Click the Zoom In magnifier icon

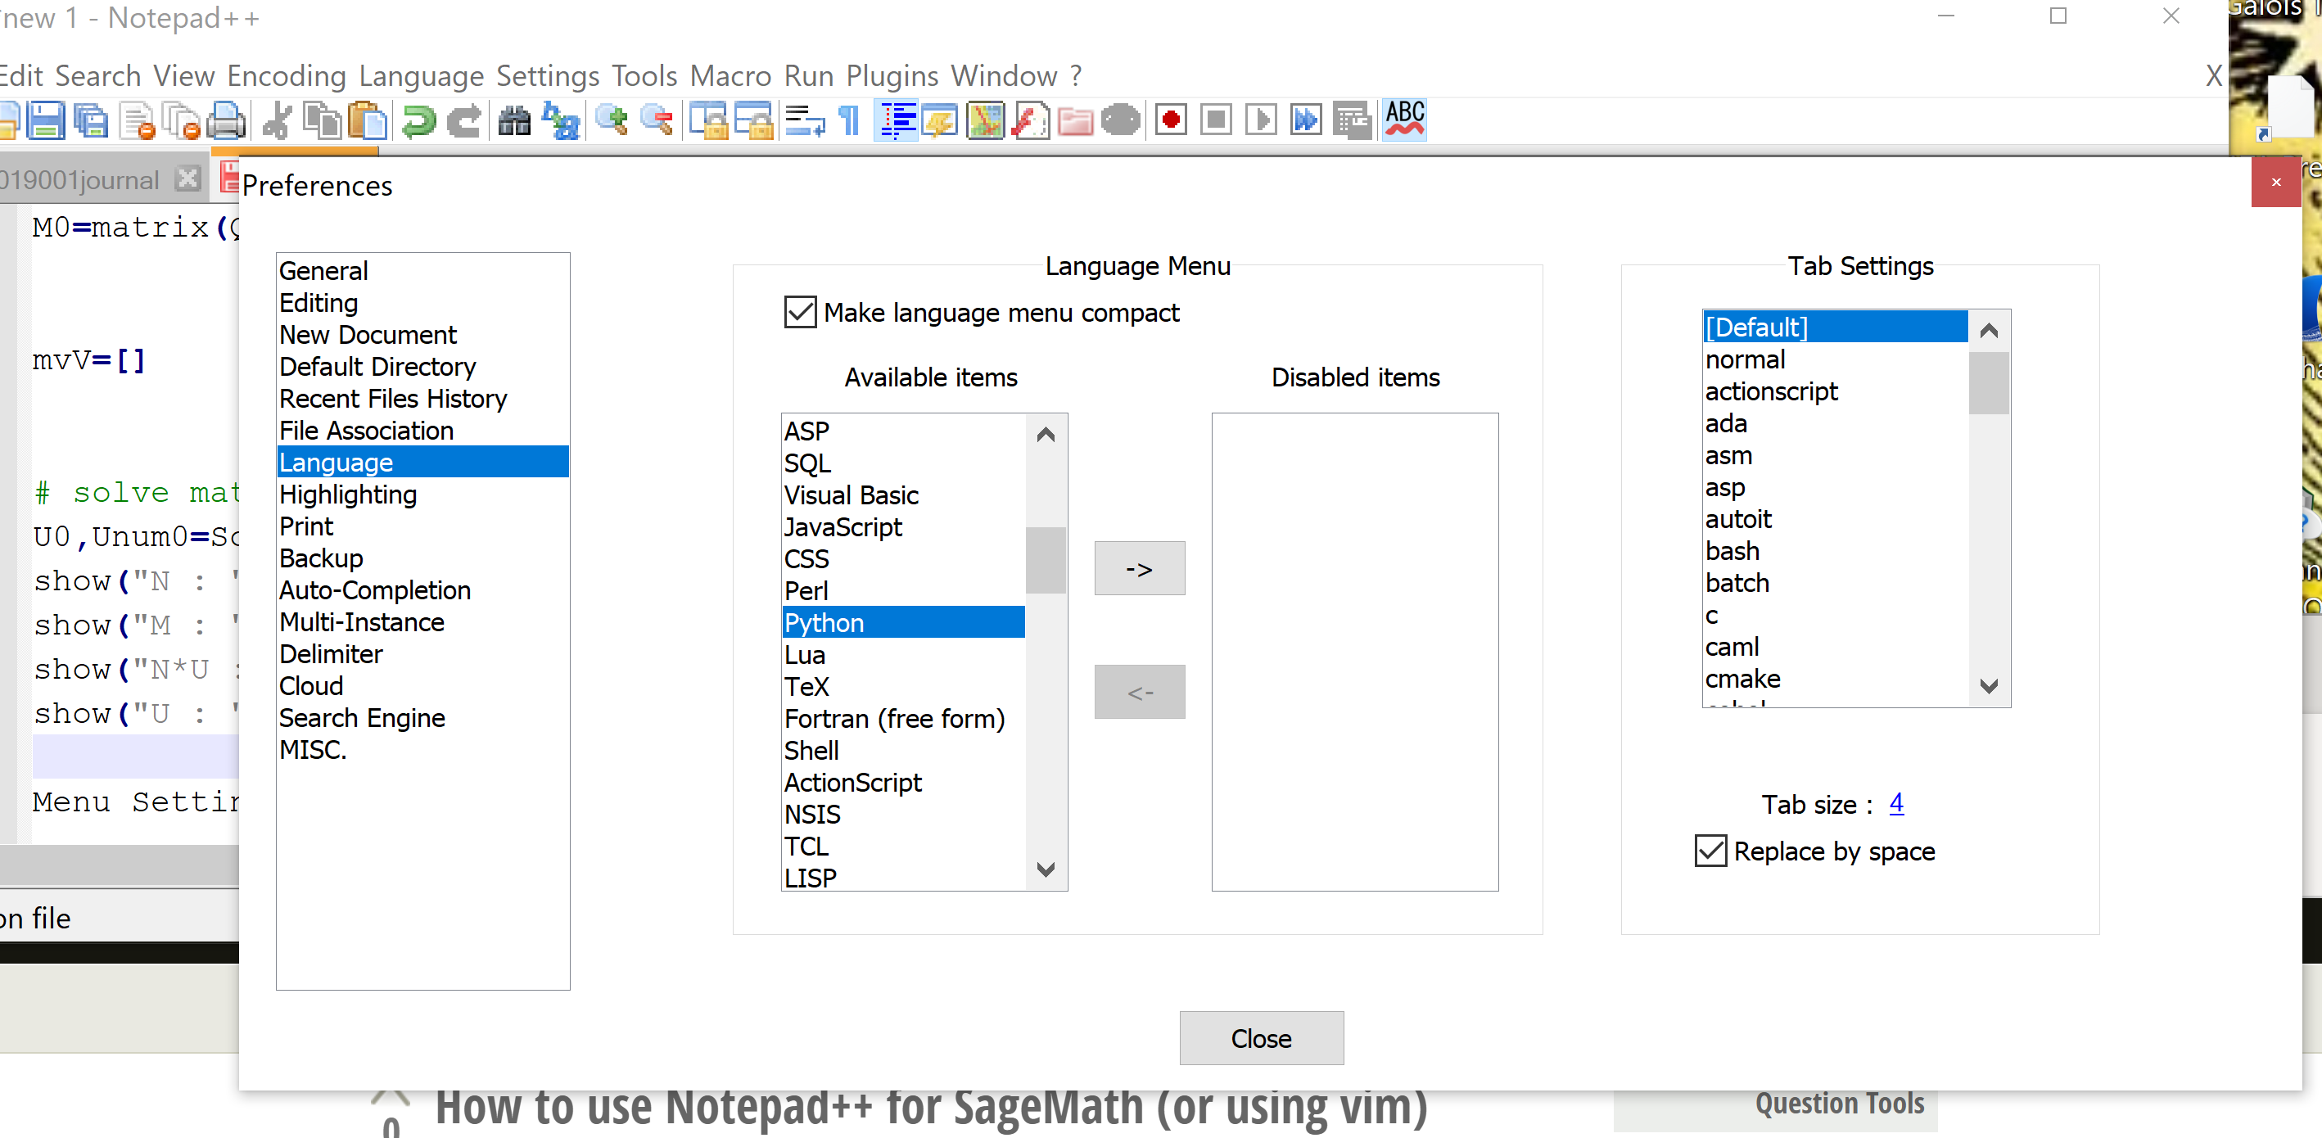(611, 120)
